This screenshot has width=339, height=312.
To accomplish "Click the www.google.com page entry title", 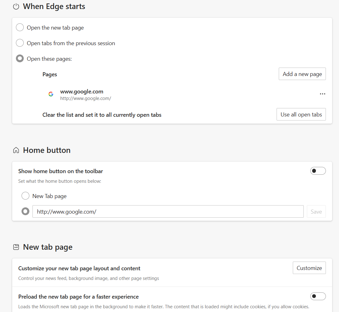I will click(x=82, y=92).
